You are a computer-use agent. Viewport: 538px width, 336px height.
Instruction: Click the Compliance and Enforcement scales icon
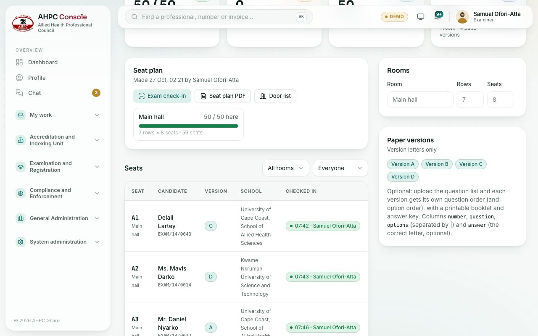(21, 193)
